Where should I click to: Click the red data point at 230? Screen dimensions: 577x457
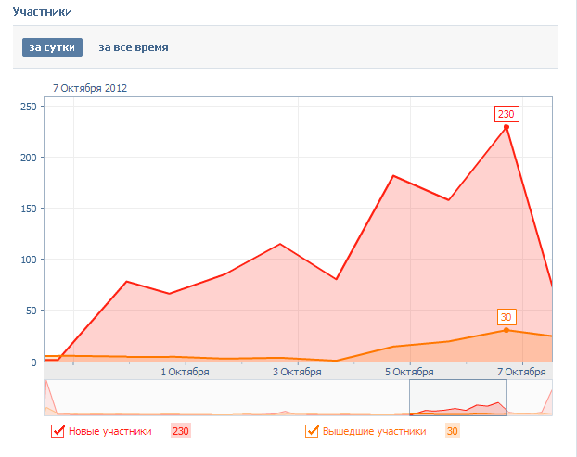click(506, 127)
